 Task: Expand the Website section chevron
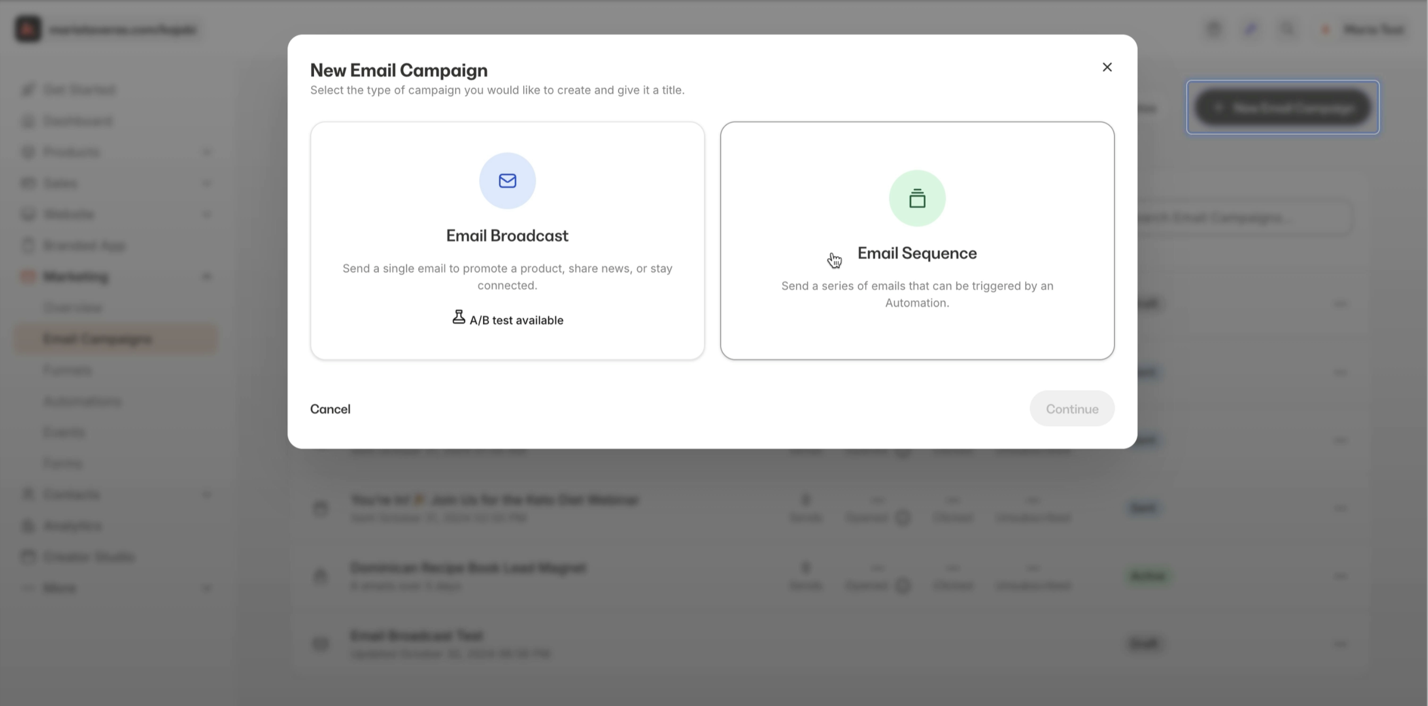point(207,214)
